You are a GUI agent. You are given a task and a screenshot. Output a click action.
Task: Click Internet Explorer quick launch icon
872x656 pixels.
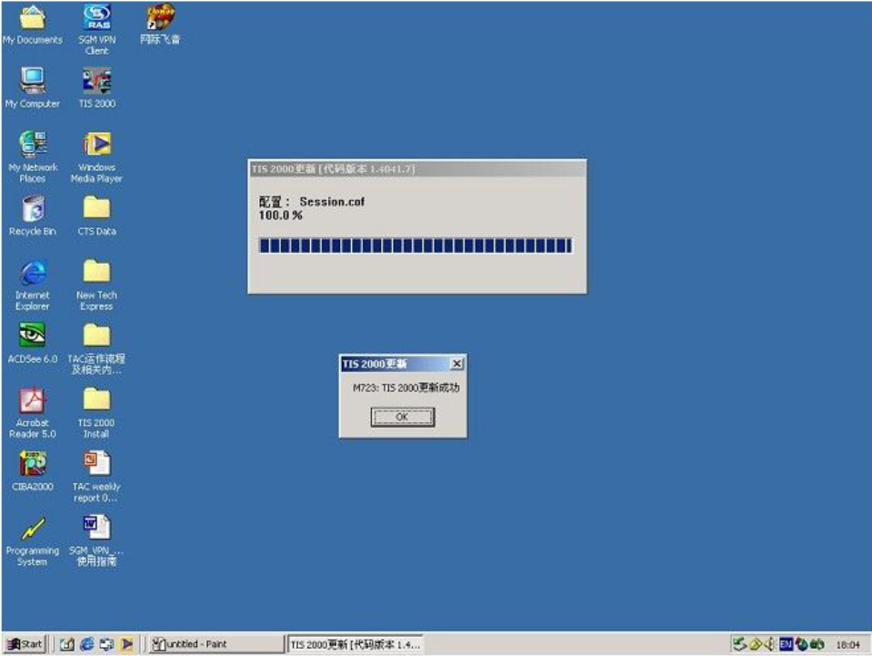click(x=86, y=644)
